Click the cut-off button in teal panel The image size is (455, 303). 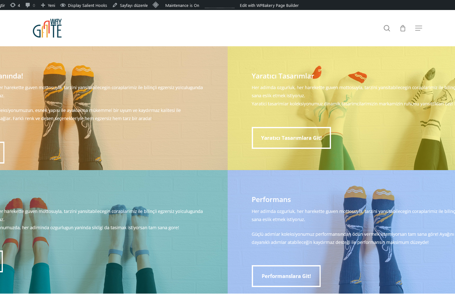[x=1, y=261]
